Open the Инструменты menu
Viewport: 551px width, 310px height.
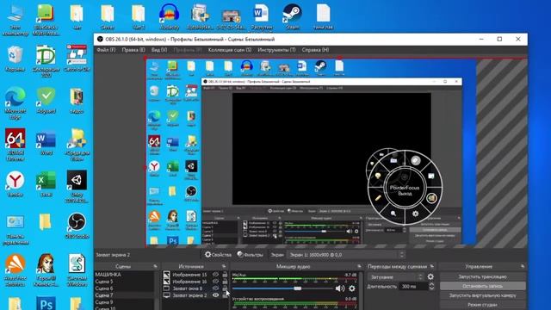tap(276, 50)
